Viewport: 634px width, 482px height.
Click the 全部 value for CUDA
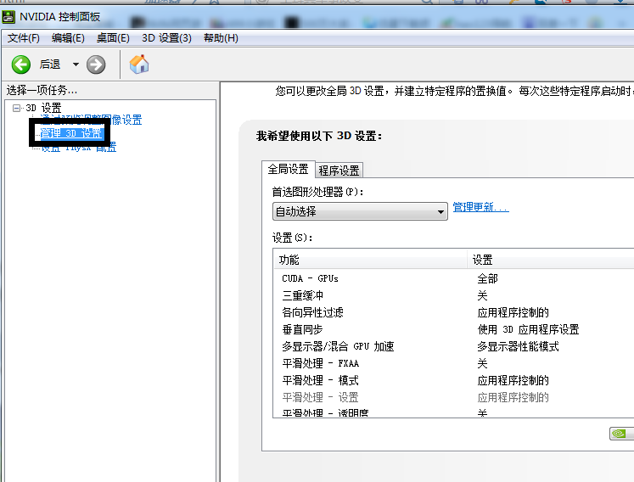point(488,278)
